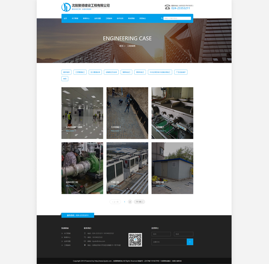The height and width of the screenshot is (264, 269).
Task: Click the keyword search input field
Action: (x=177, y=18)
